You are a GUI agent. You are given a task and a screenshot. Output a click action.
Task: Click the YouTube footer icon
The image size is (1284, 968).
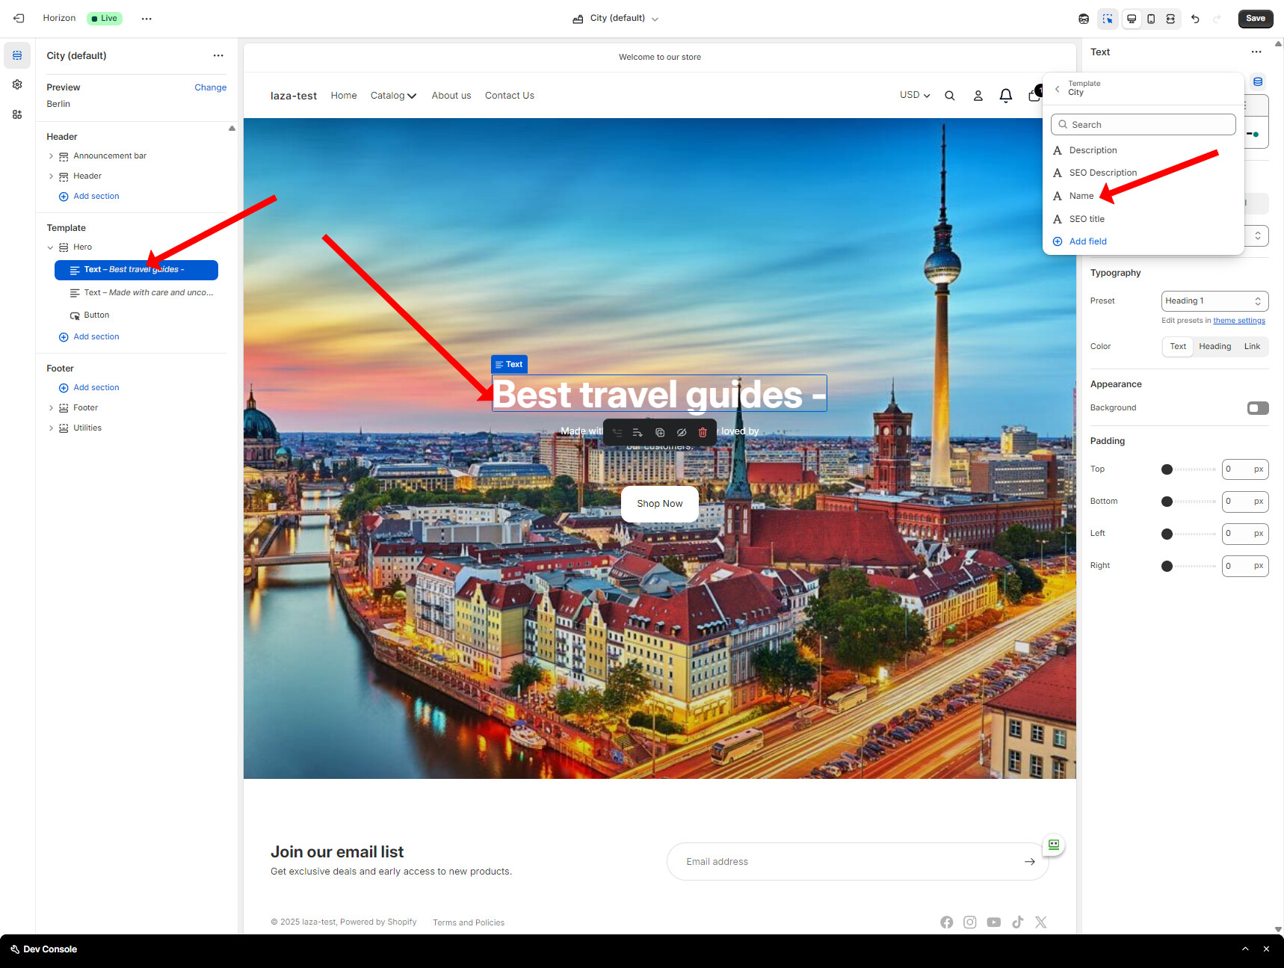(993, 922)
